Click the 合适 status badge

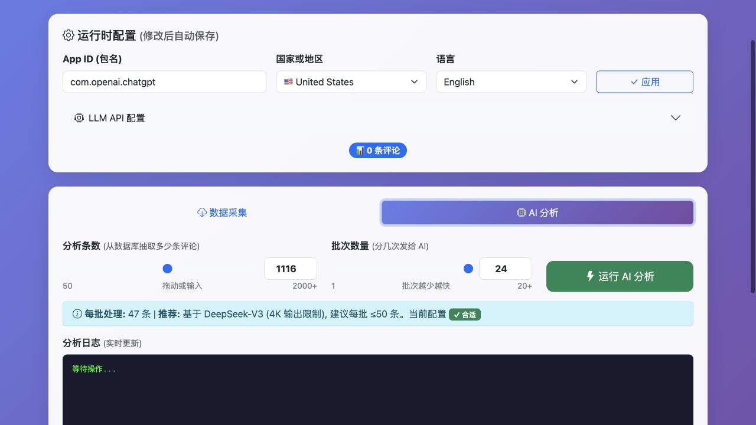[x=465, y=315]
